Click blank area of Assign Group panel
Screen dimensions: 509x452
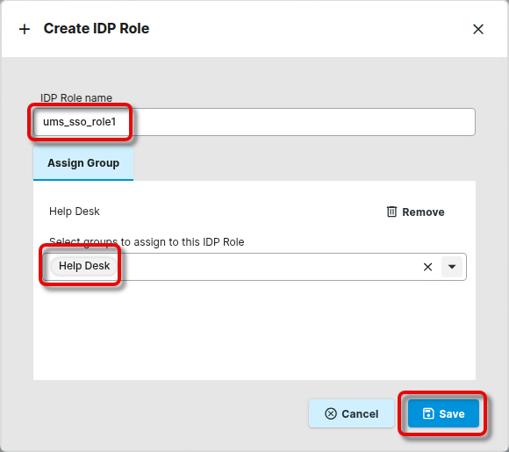point(254,331)
